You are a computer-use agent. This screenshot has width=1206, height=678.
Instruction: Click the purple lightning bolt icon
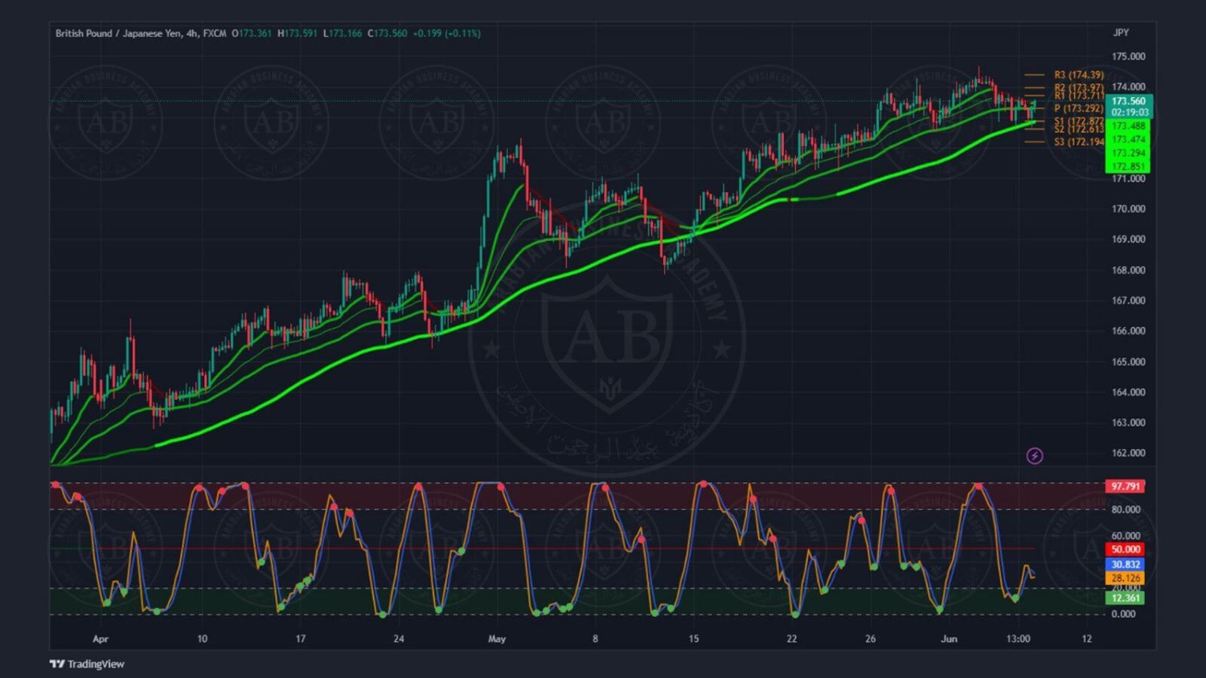point(1035,456)
